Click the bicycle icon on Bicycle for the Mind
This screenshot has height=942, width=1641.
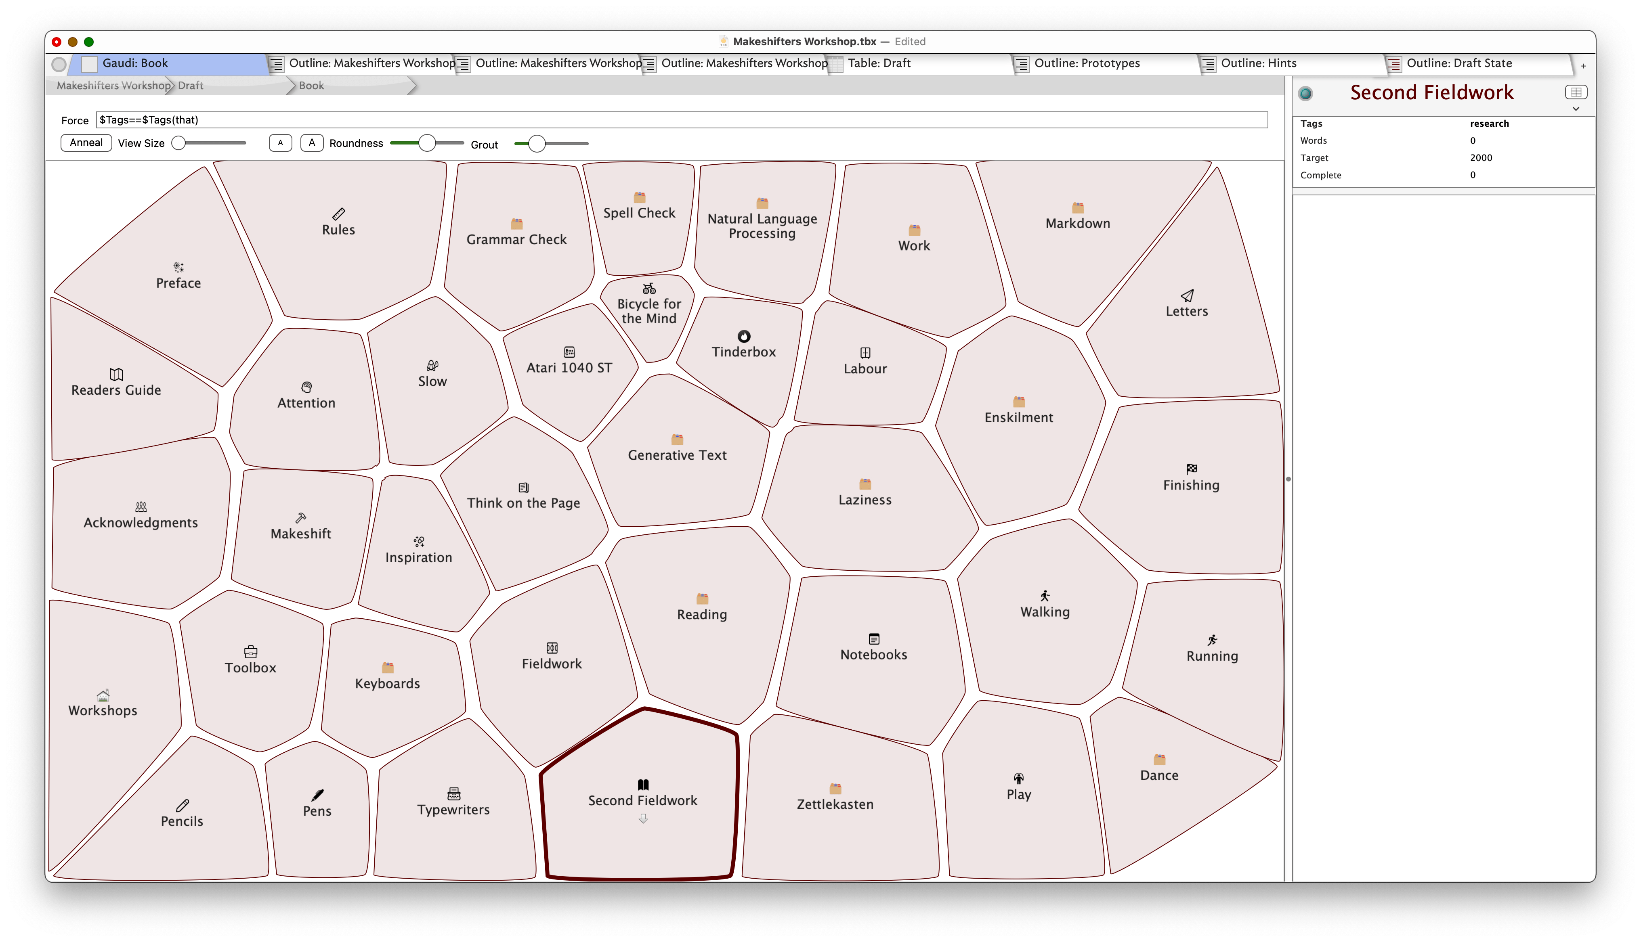coord(648,289)
